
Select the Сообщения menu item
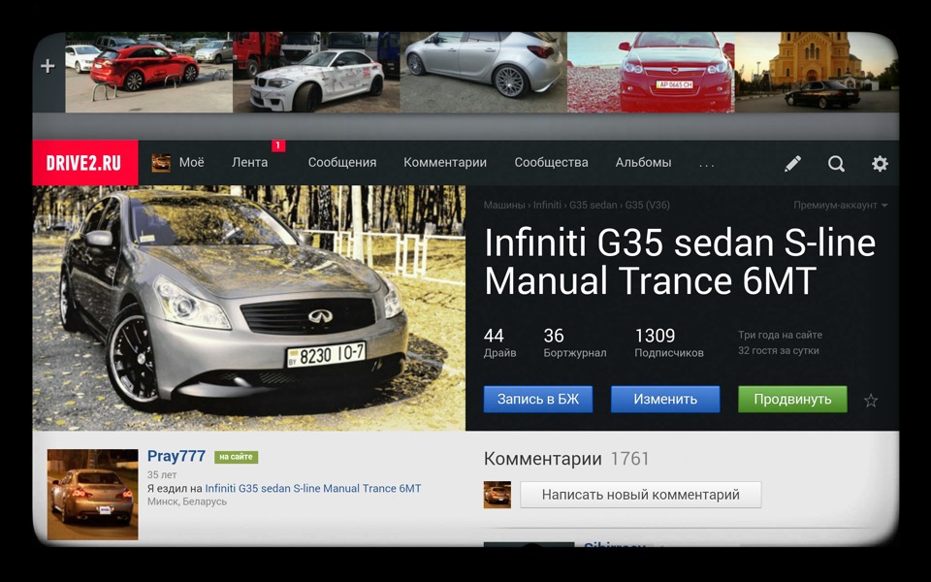coord(341,163)
